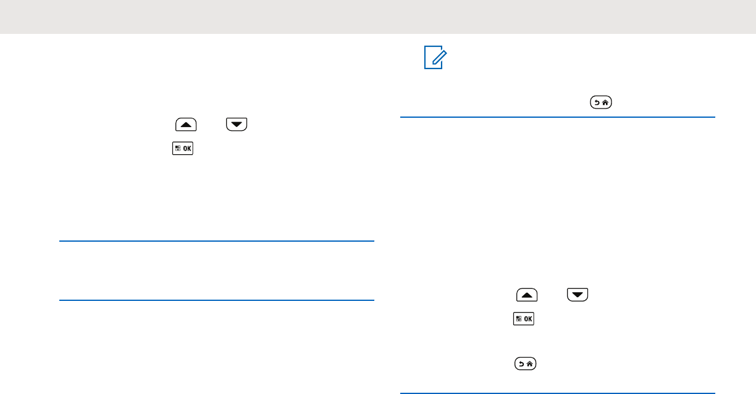Click the gray header bar

[x=378, y=17]
